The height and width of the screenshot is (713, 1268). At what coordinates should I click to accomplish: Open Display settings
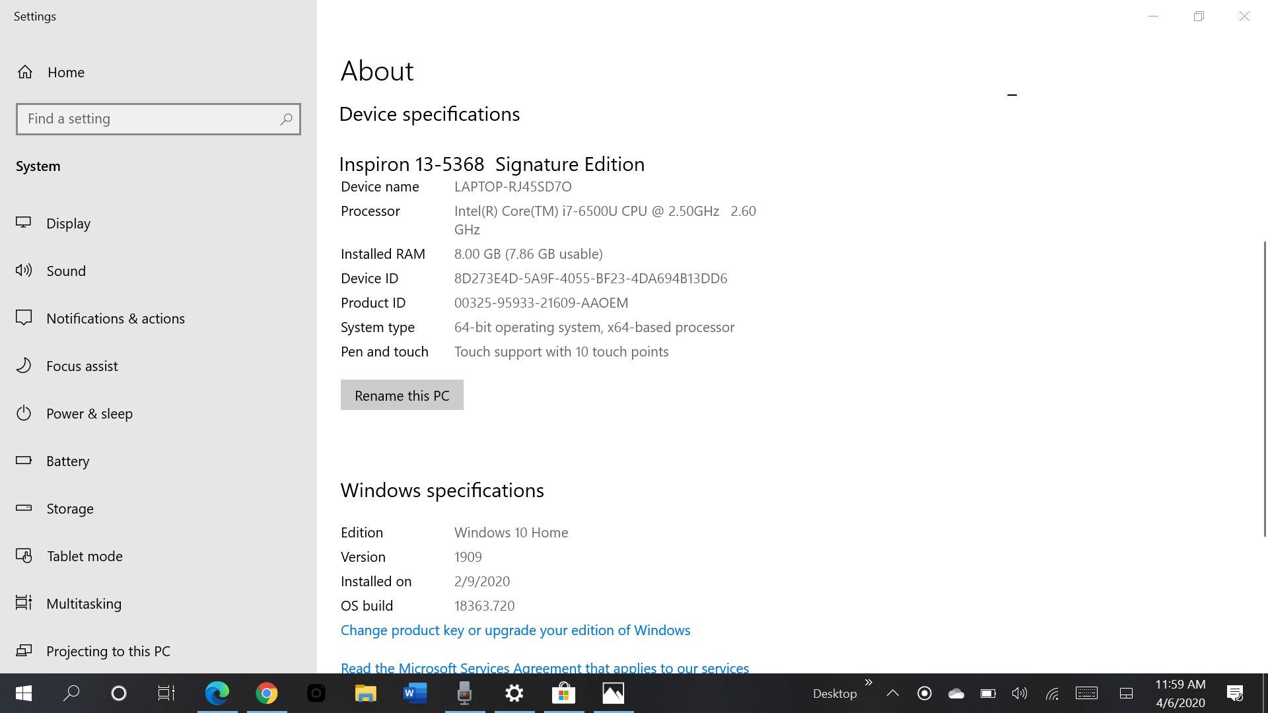point(53,223)
